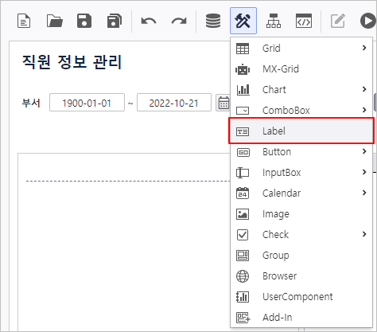Click the 1900-01-01 start date field

[x=87, y=103]
